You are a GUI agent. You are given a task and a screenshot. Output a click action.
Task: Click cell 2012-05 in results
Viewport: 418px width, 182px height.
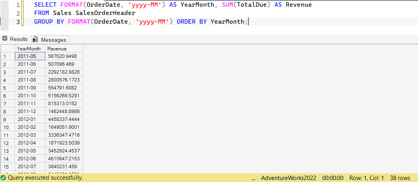[30, 150]
